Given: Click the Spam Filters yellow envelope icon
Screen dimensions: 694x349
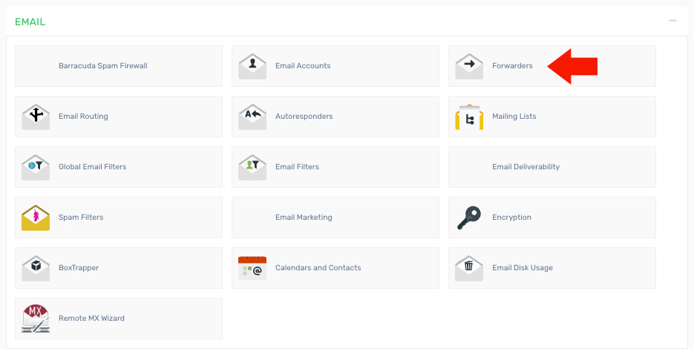Looking at the screenshot, I should click(36, 218).
